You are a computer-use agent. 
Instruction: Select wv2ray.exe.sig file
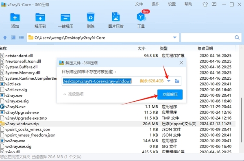[18, 146]
